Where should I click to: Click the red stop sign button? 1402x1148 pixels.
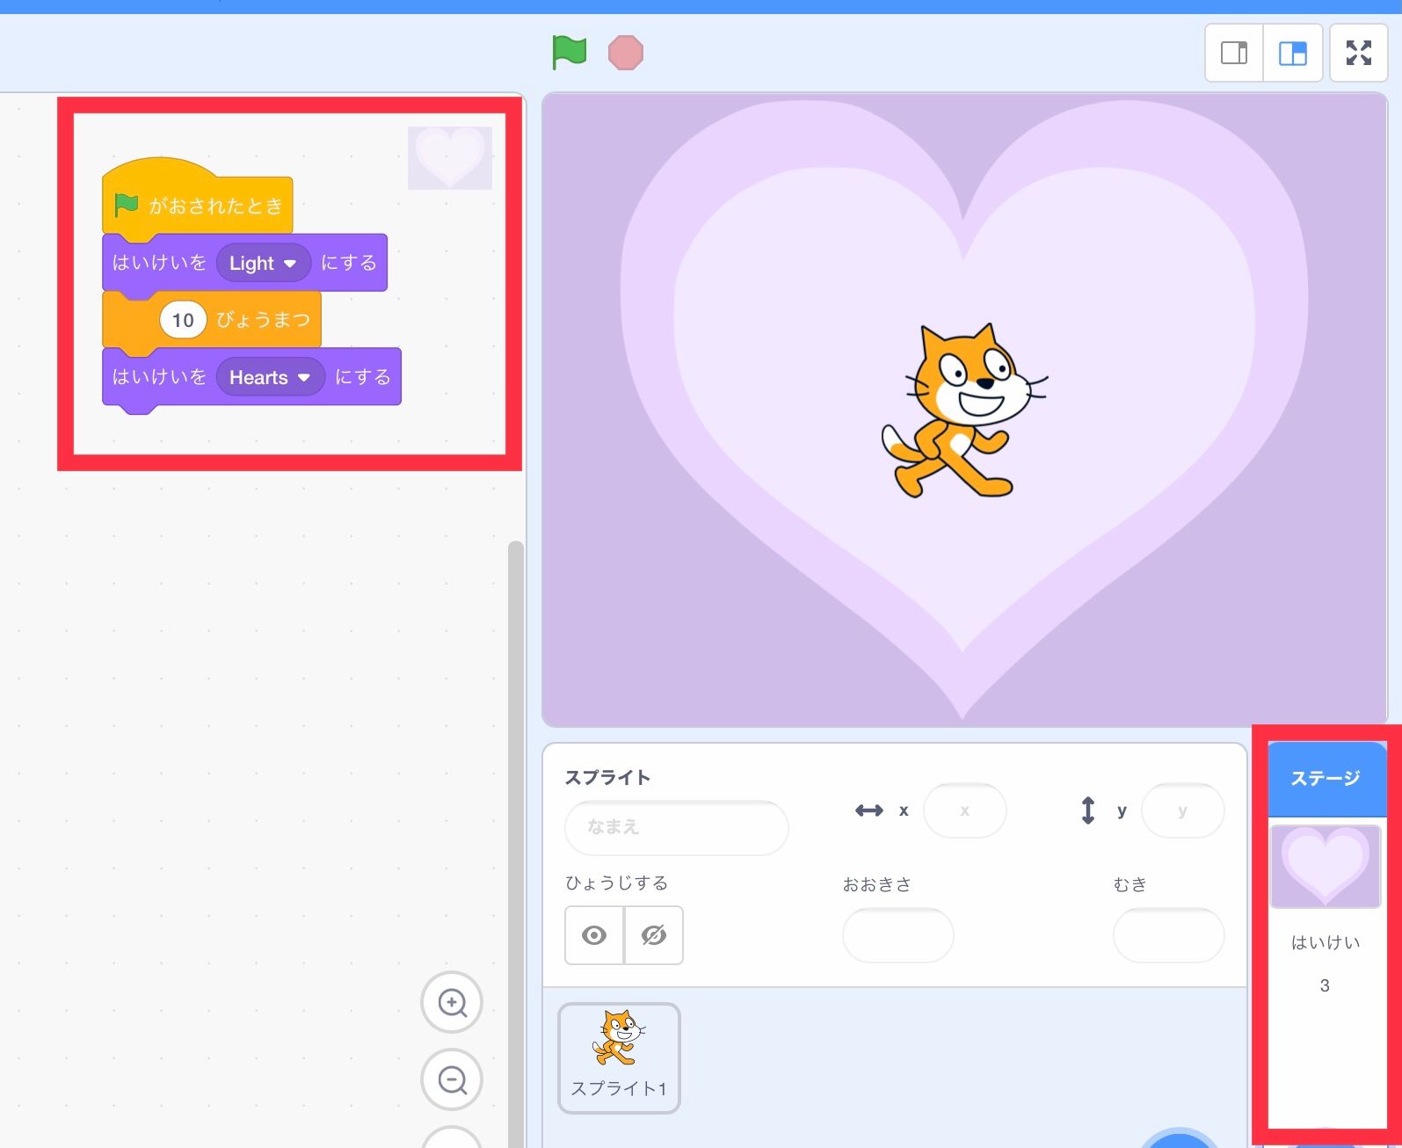626,53
